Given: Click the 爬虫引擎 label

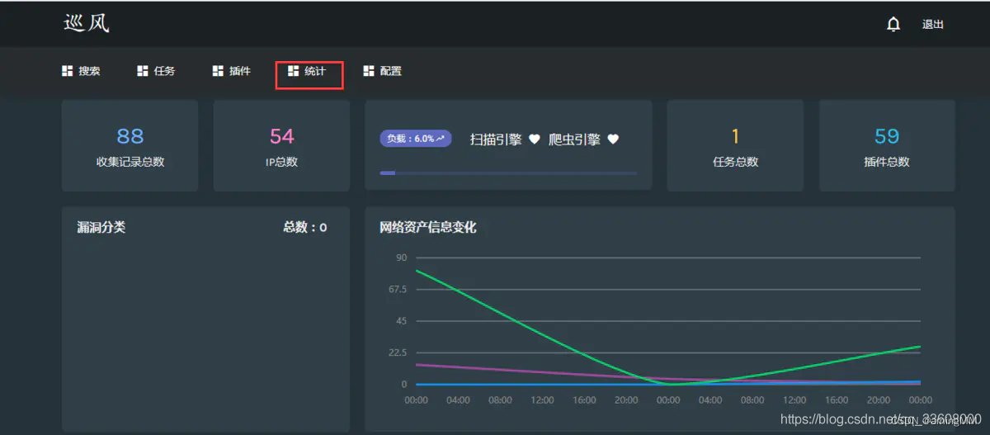Looking at the screenshot, I should point(575,139).
